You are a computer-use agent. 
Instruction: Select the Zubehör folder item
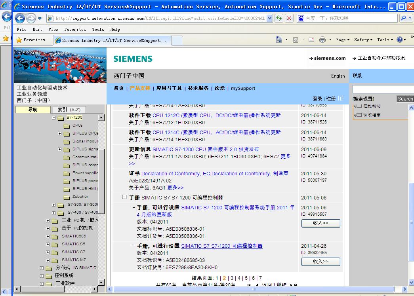click(80, 197)
